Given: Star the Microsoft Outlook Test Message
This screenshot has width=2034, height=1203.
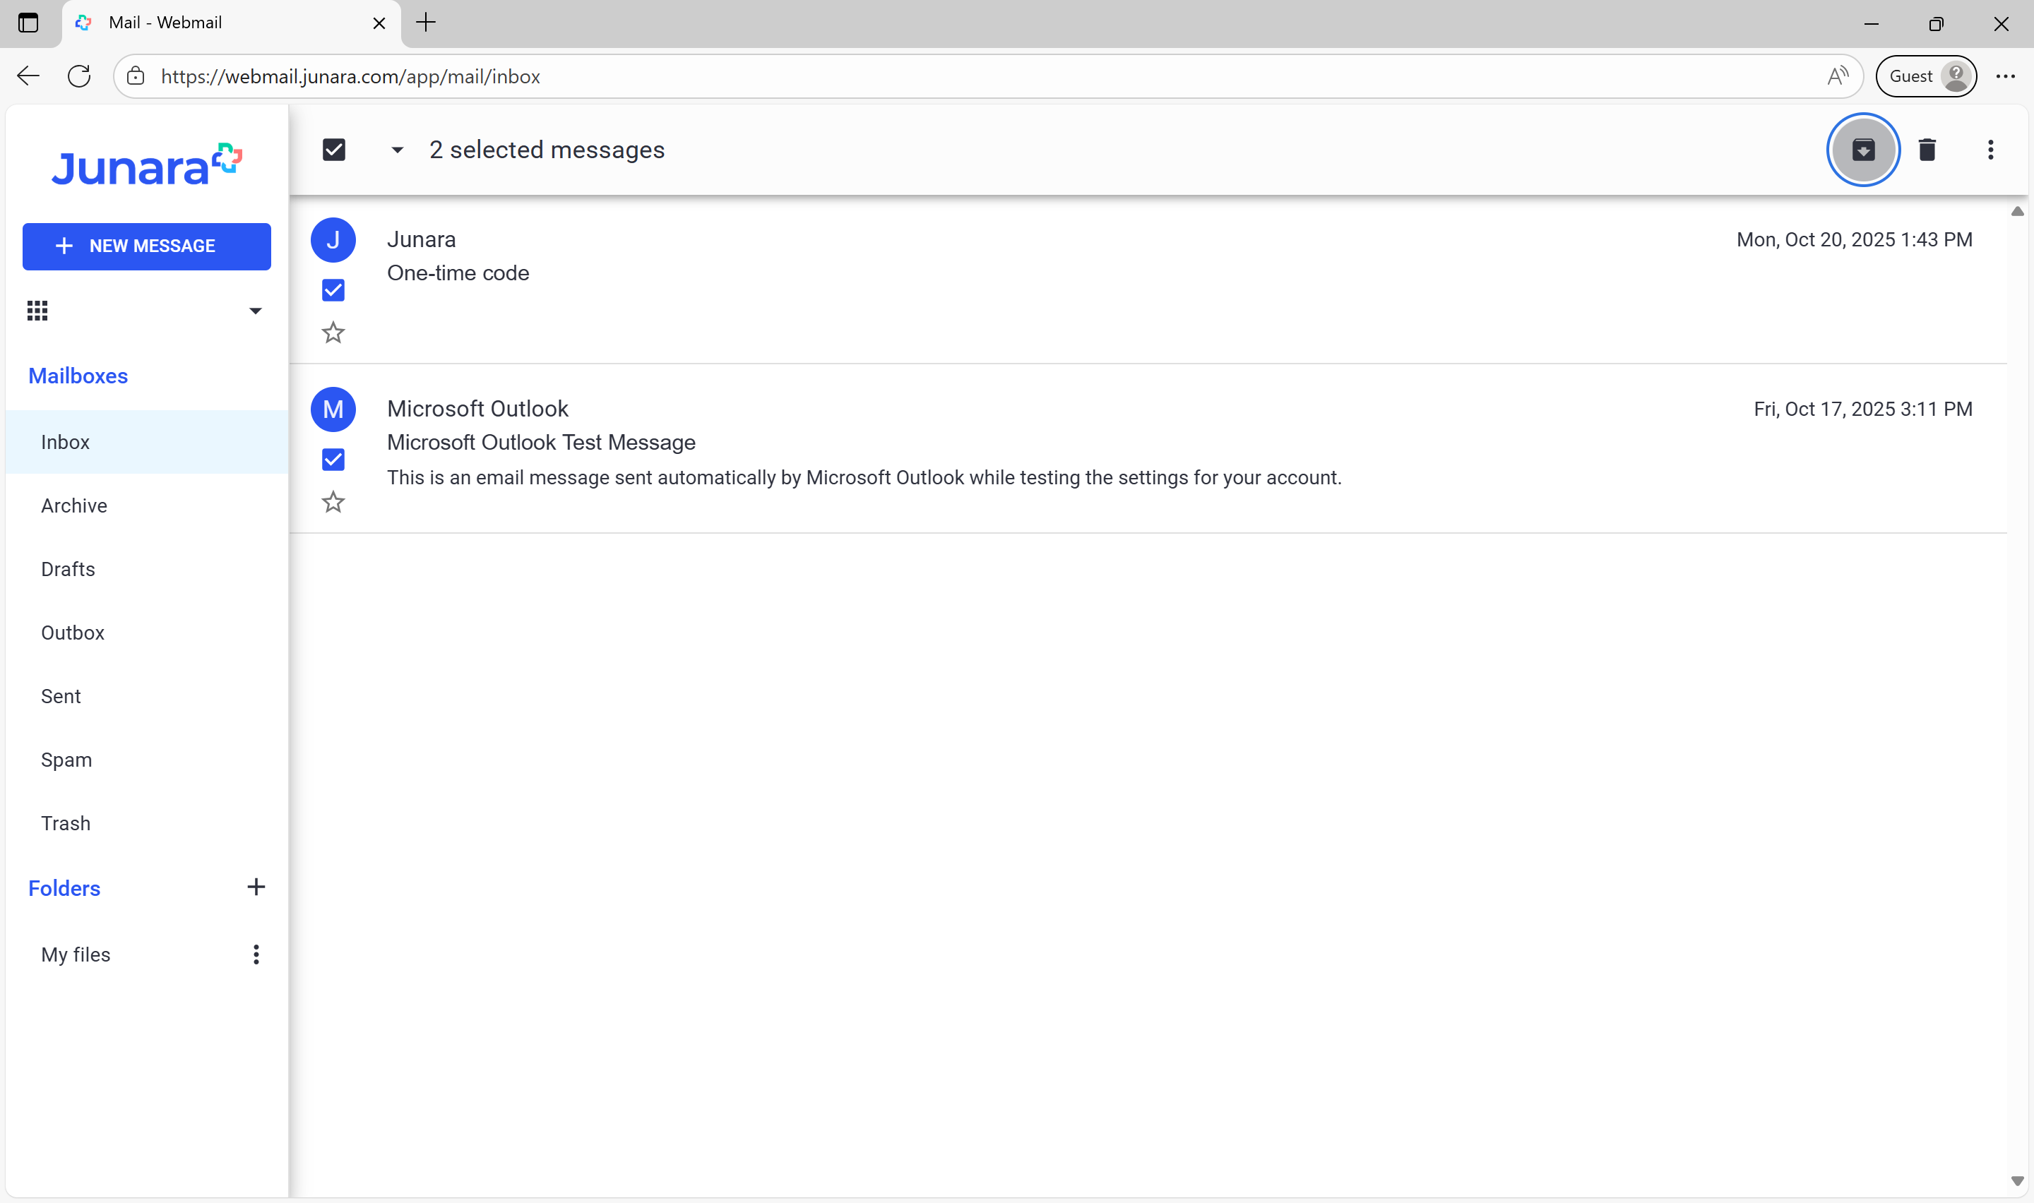Looking at the screenshot, I should pyautogui.click(x=333, y=502).
